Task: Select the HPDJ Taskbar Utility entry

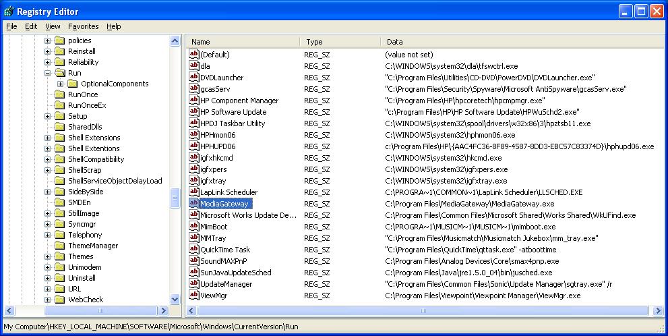Action: [233, 123]
